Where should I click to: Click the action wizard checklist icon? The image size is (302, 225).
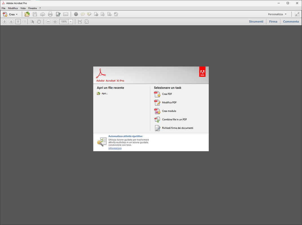coord(102,142)
